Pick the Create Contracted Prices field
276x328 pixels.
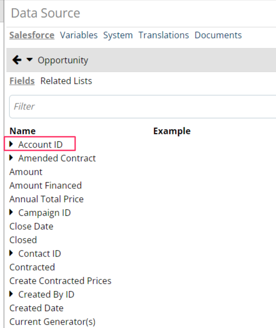coord(60,281)
